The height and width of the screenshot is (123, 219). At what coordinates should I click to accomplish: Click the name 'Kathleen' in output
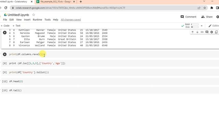pos(24,30)
